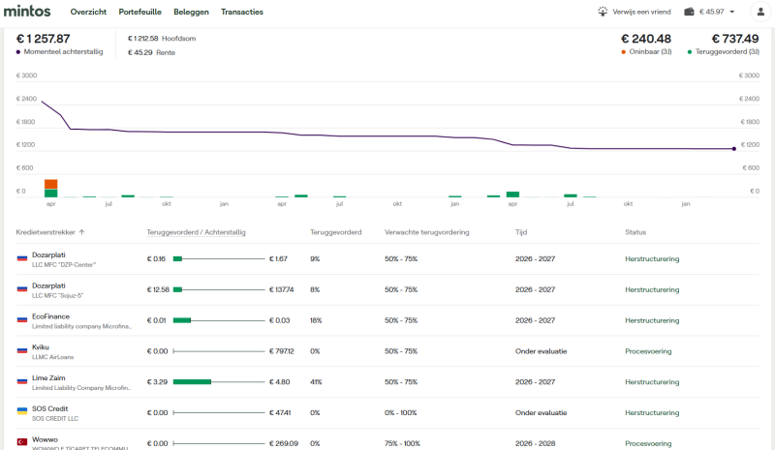Click Russian flag beside Lime Zaim
The height and width of the screenshot is (450, 775).
click(21, 381)
